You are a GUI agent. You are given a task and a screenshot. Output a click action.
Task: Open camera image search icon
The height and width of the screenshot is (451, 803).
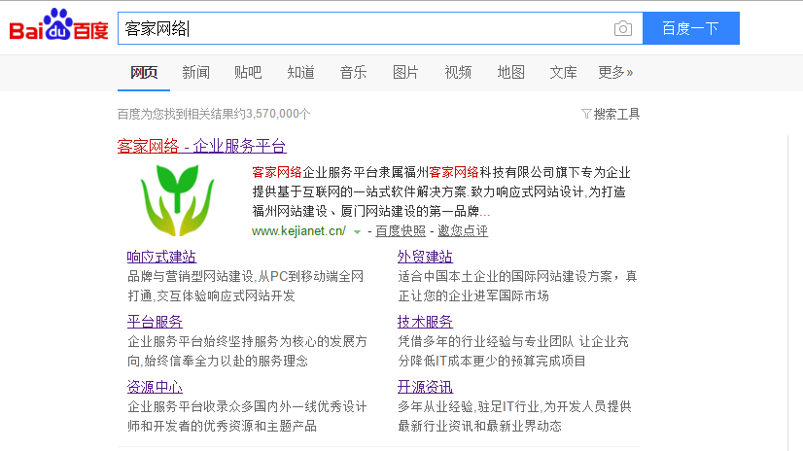point(622,29)
